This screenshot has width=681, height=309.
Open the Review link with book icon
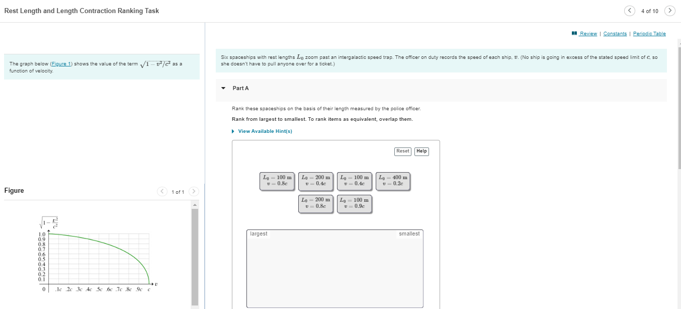tap(584, 34)
